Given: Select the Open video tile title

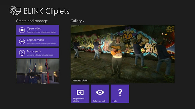Looking at the screenshot, I should pos(34,28).
